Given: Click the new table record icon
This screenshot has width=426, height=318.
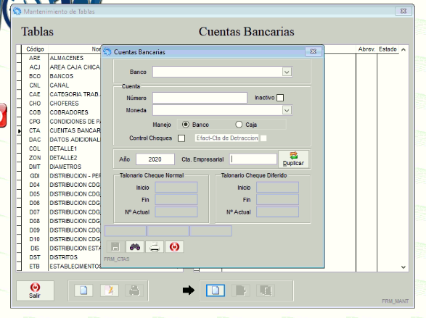Looking at the screenshot, I should (83, 290).
